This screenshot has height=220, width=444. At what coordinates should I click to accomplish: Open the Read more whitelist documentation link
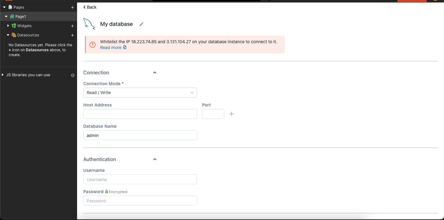[x=110, y=48]
